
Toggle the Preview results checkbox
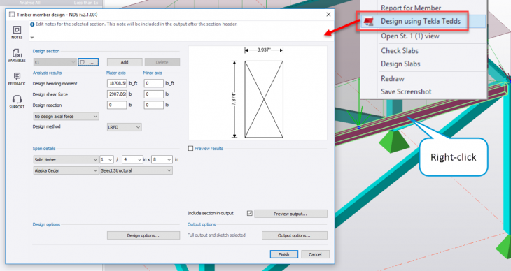(190, 148)
